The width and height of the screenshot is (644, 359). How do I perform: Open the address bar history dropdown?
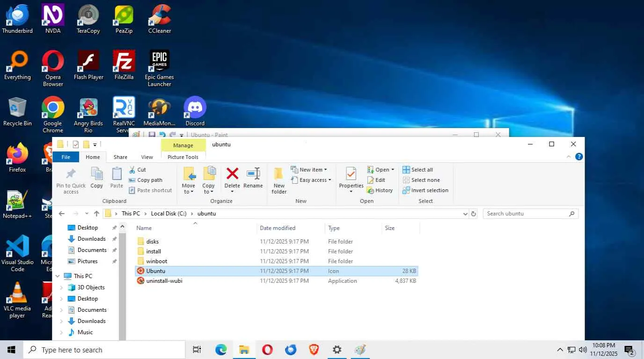point(465,214)
